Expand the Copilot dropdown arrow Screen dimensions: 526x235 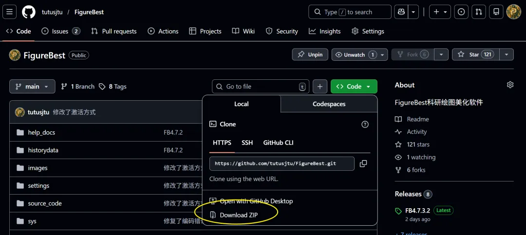click(413, 12)
